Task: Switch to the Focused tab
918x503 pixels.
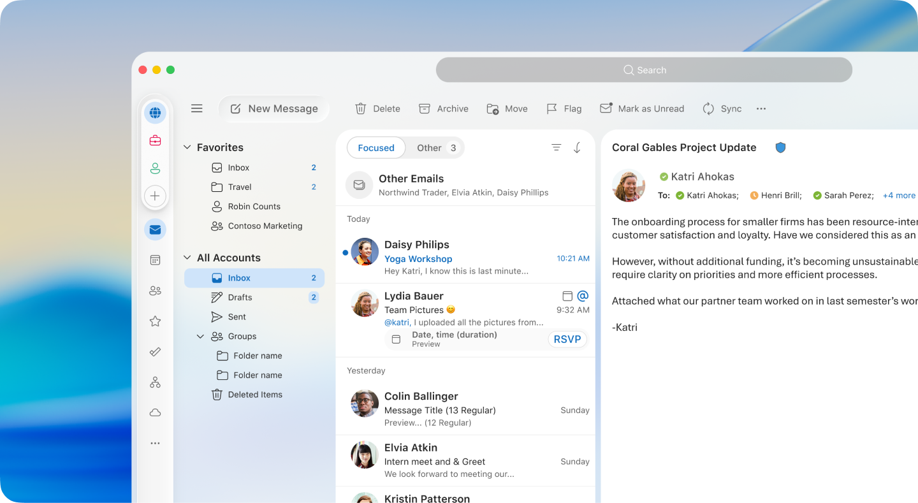Action: [x=376, y=148]
